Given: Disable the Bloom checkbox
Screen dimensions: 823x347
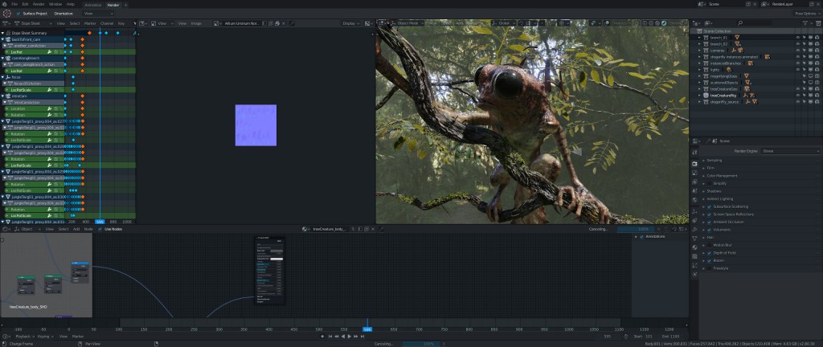Looking at the screenshot, I should (x=709, y=260).
